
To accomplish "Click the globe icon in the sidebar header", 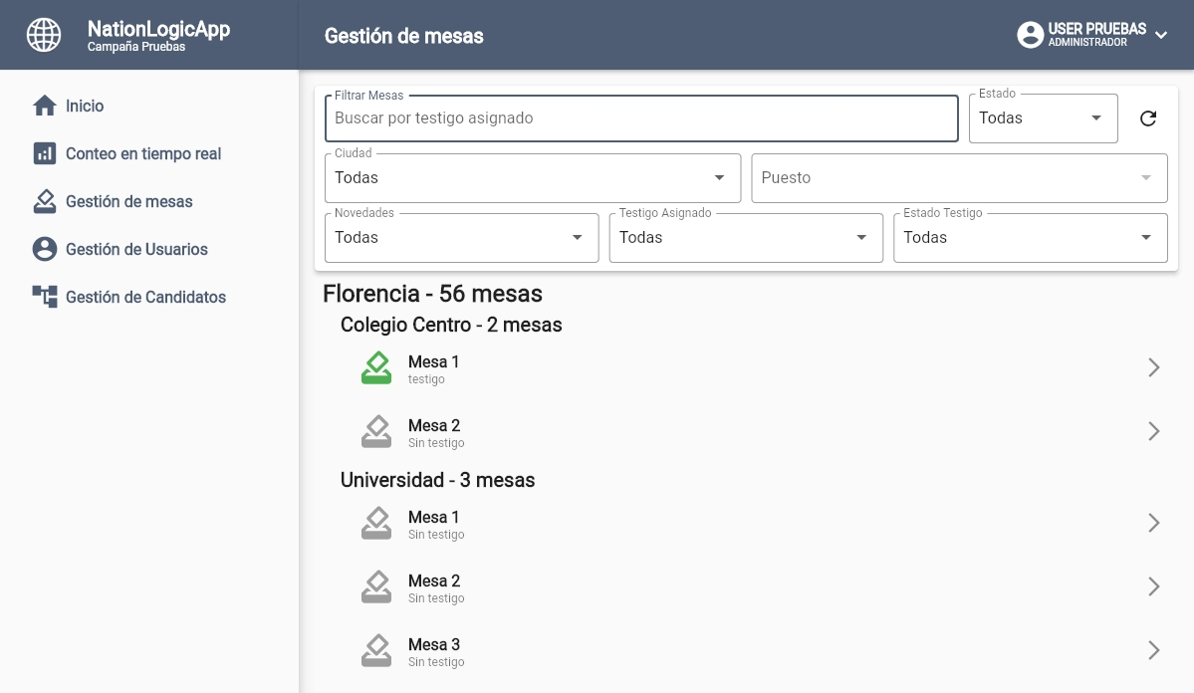I will (x=43, y=34).
